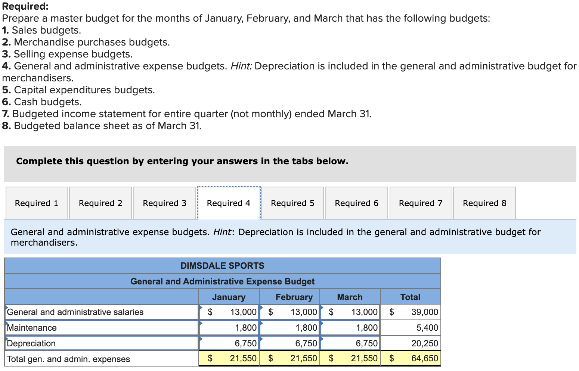This screenshot has width=579, height=371.
Task: Select the Required 6 tab
Action: click(x=356, y=203)
